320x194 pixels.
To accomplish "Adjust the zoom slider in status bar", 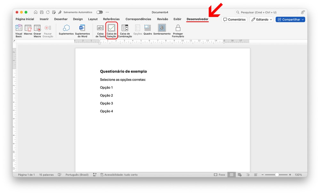I will [277, 175].
